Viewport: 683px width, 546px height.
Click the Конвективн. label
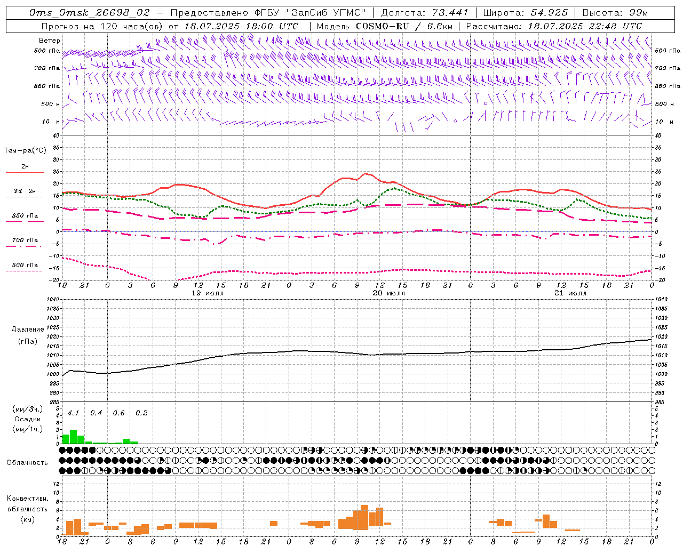pos(27,499)
